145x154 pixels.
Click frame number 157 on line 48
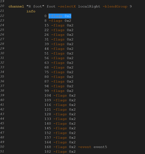point(48,138)
